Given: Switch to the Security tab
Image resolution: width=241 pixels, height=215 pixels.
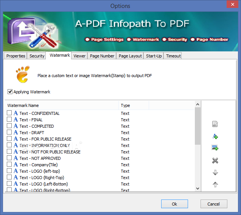Looking at the screenshot, I should (x=37, y=56).
